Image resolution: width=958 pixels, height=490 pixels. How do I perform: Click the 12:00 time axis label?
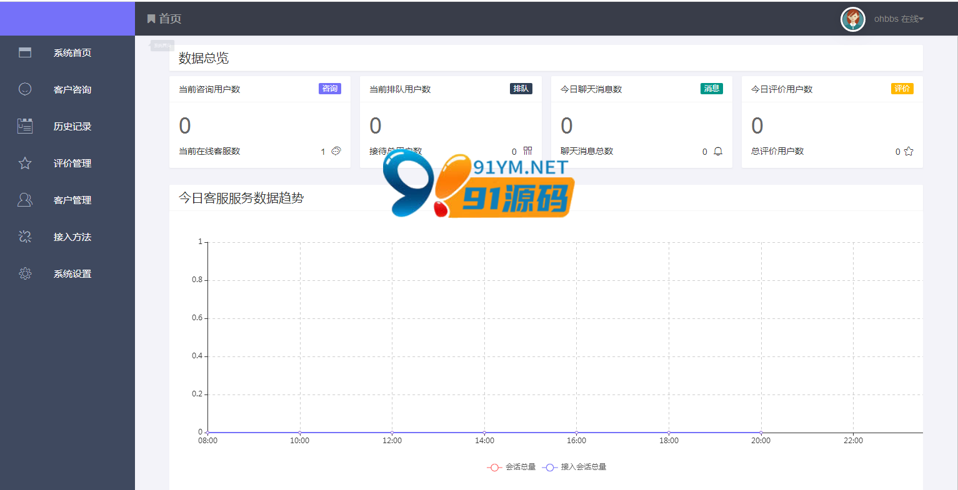(392, 441)
